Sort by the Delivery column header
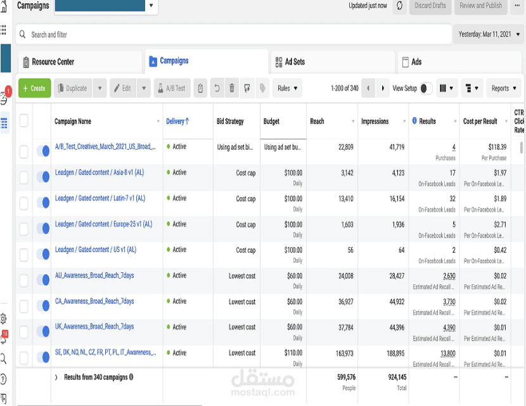 click(178, 122)
